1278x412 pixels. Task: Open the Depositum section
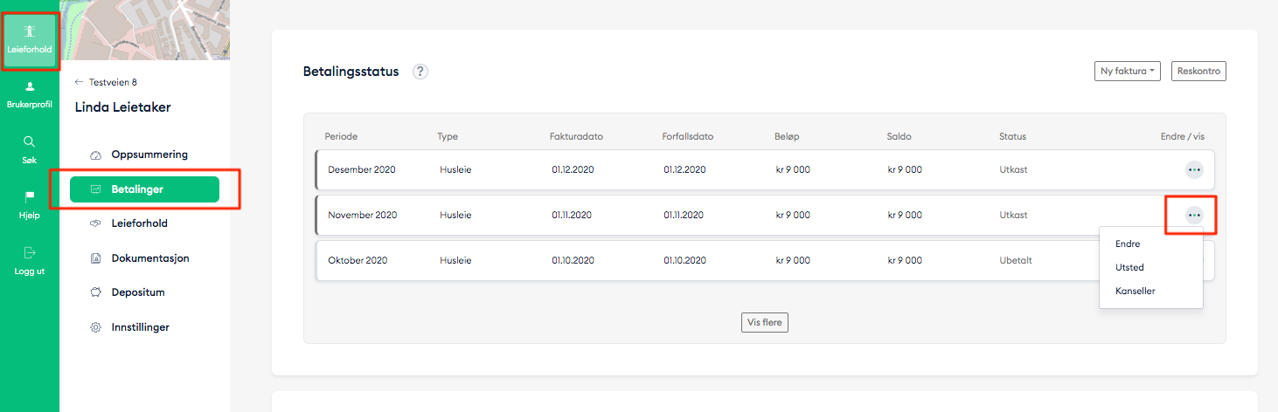pos(137,292)
